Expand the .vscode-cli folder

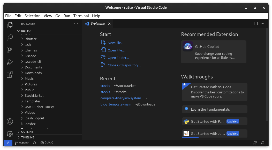49,62
